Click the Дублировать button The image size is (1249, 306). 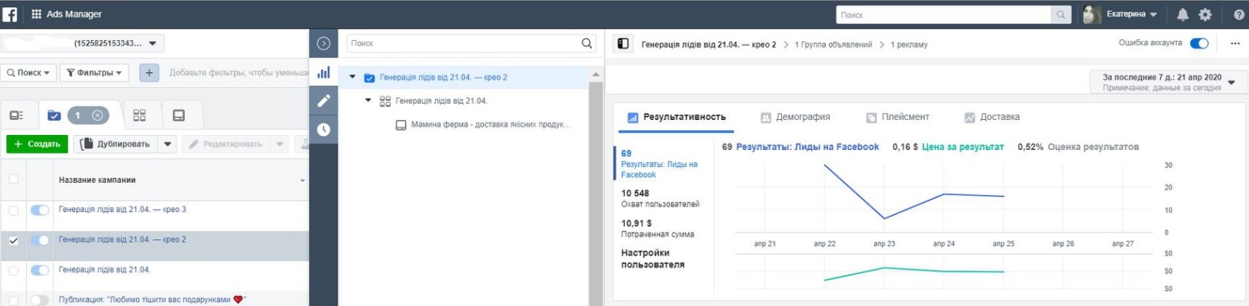[116, 144]
